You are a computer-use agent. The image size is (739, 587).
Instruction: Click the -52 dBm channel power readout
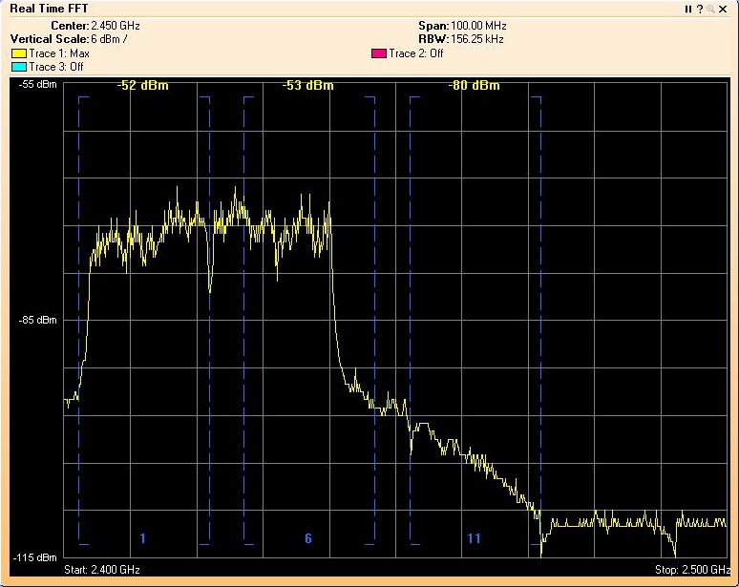143,85
